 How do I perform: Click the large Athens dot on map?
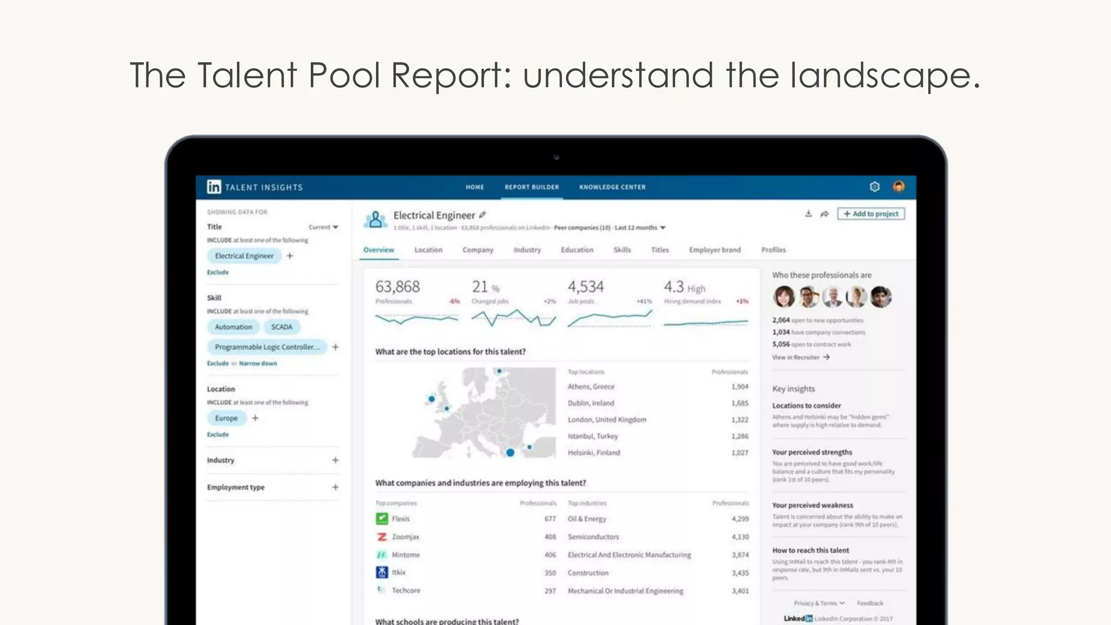click(510, 452)
